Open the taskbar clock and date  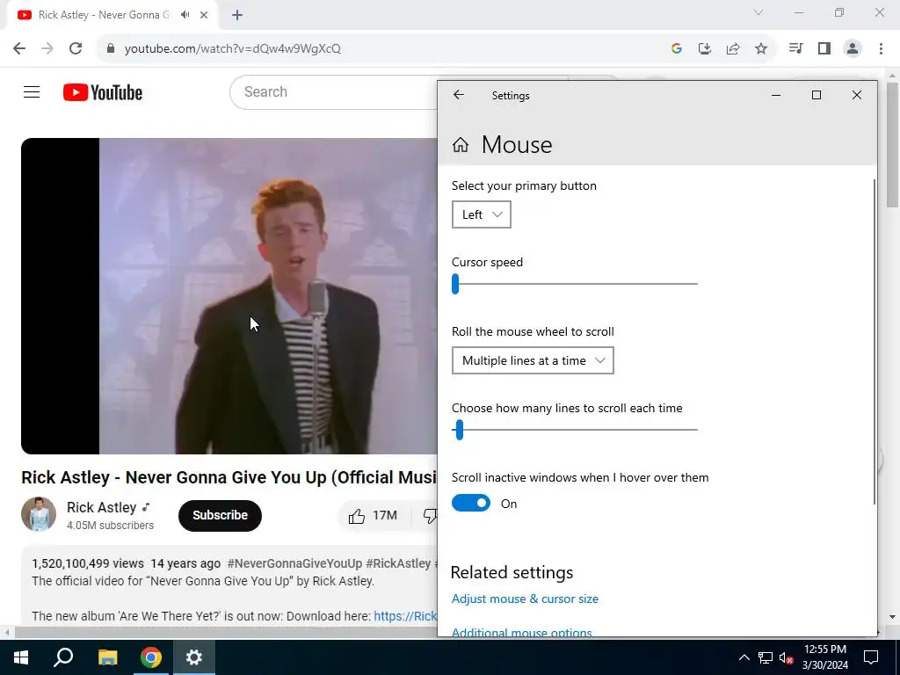click(825, 657)
